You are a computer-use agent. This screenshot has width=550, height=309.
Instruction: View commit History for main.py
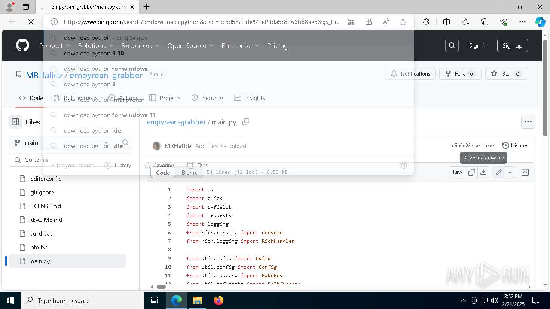(x=515, y=145)
